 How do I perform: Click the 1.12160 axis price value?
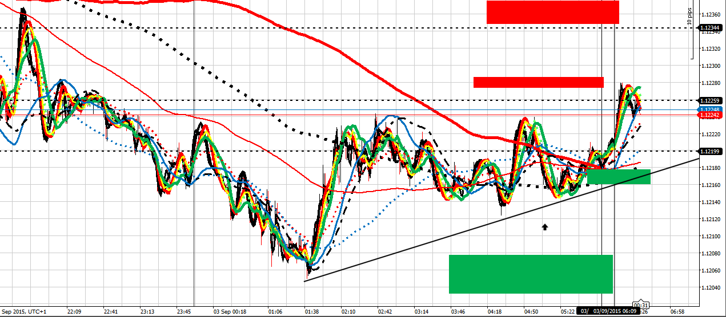711,185
